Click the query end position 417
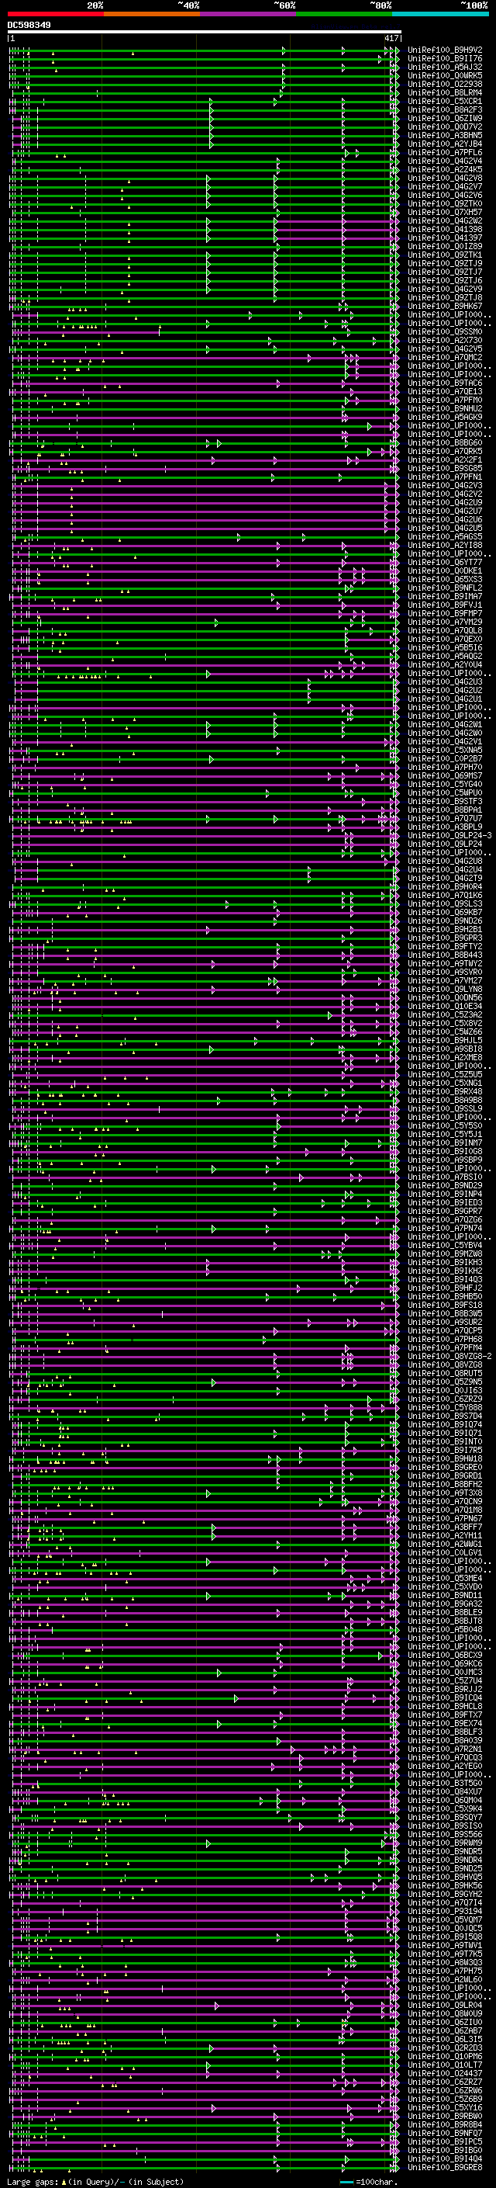The width and height of the screenshot is (496, 2188). pyautogui.click(x=391, y=39)
